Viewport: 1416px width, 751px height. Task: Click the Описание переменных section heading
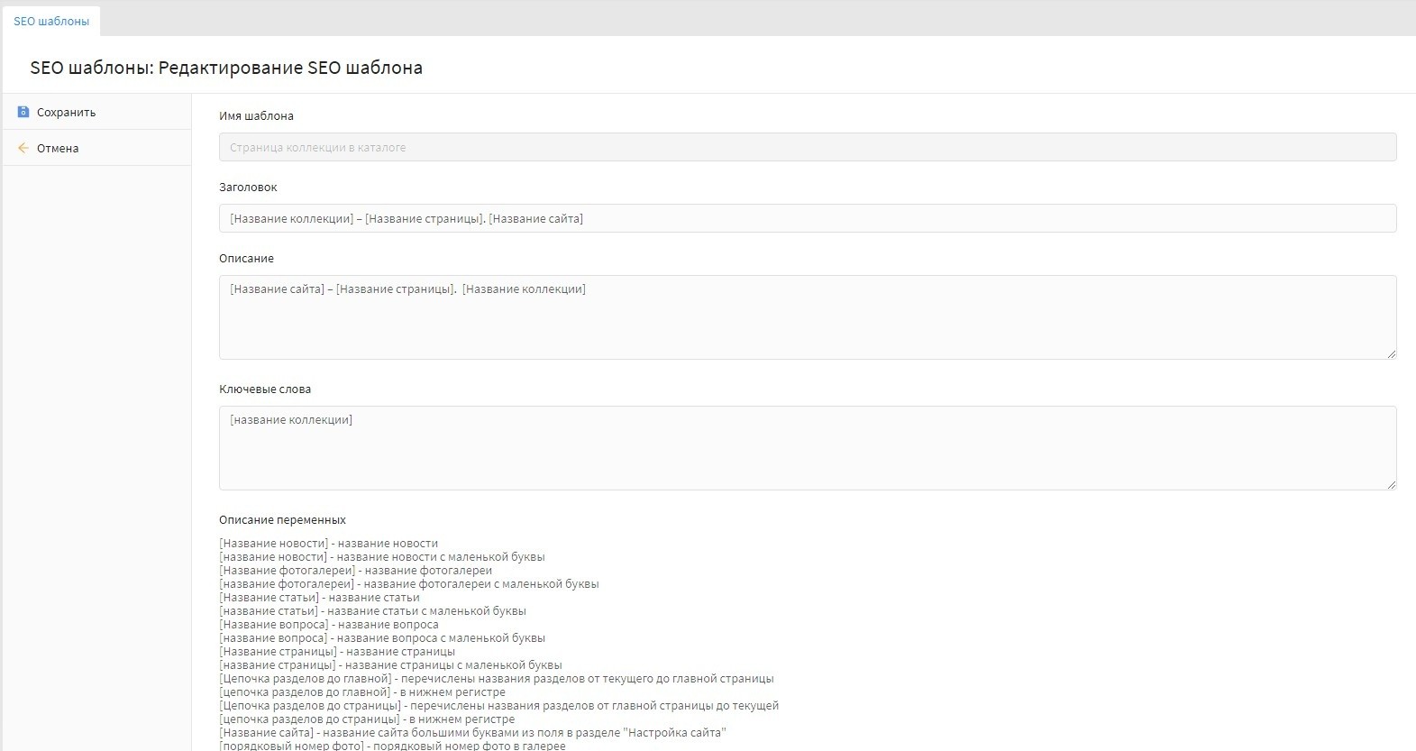point(282,520)
